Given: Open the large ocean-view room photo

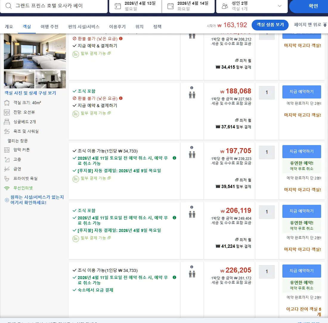Looking at the screenshot, I should [x=35, y=51].
